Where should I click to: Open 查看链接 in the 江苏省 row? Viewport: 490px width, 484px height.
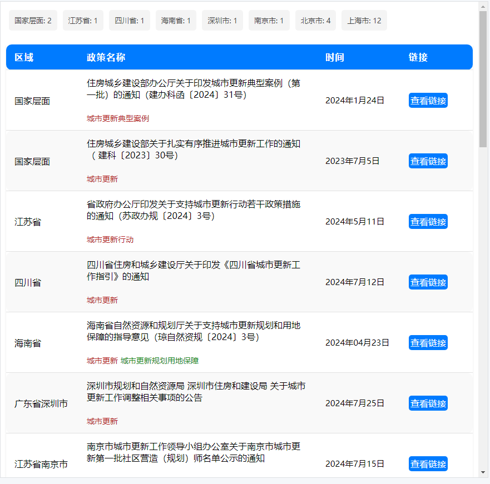(x=428, y=222)
